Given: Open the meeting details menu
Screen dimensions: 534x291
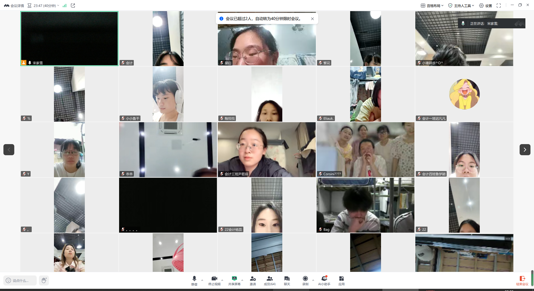Looking at the screenshot, I should coord(14,6).
